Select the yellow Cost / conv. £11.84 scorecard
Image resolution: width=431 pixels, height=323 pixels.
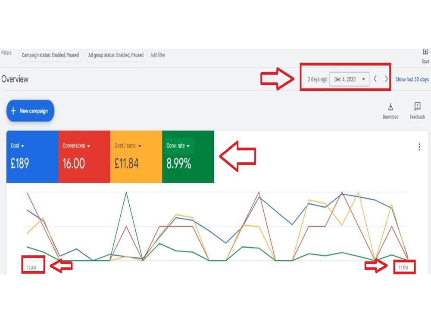[x=136, y=157]
